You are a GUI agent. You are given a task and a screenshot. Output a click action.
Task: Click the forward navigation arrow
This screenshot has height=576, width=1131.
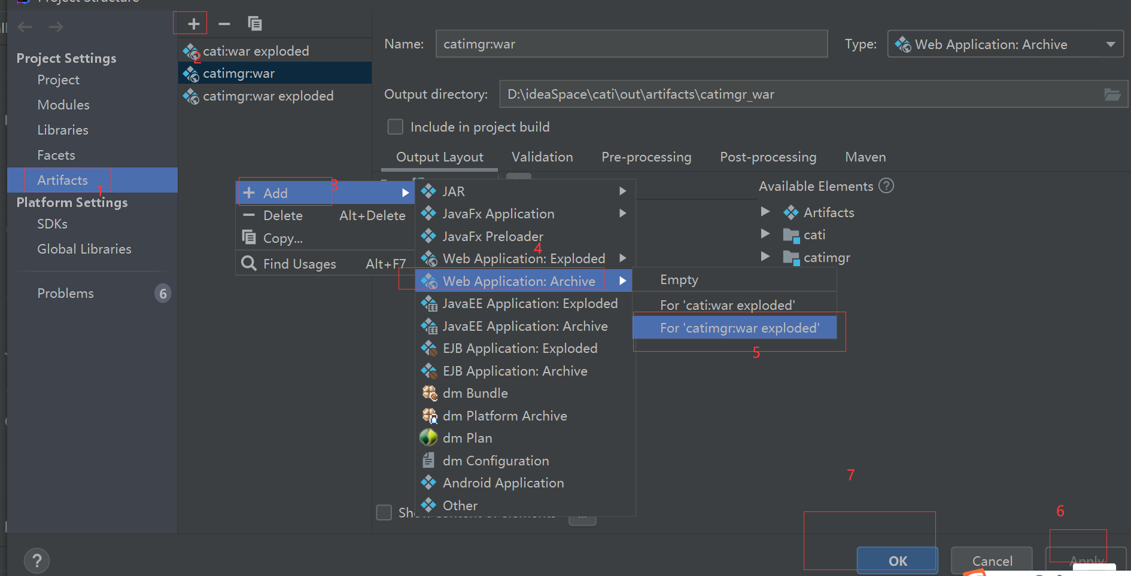(56, 27)
